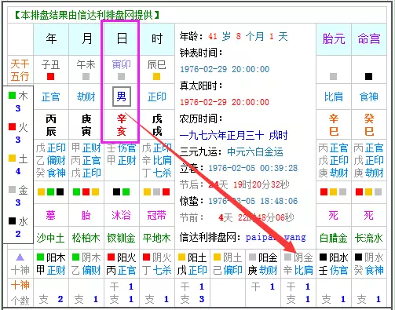Click the 松柏木 nayin label
Image resolution: width=395 pixels, height=310 pixels.
coord(86,238)
